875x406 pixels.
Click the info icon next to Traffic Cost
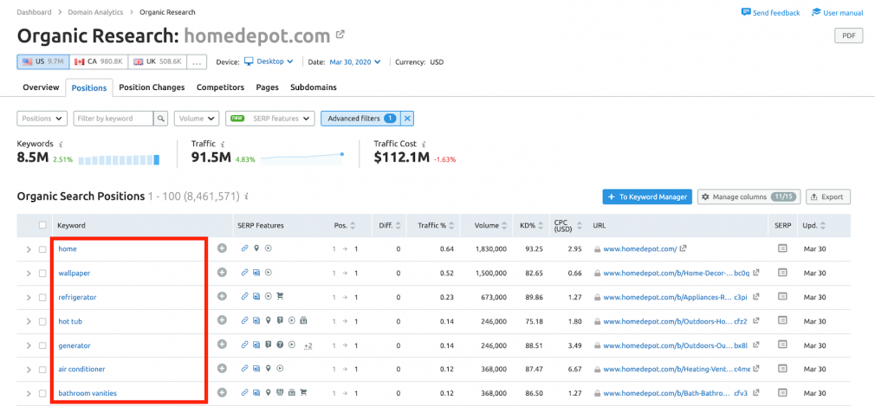424,144
